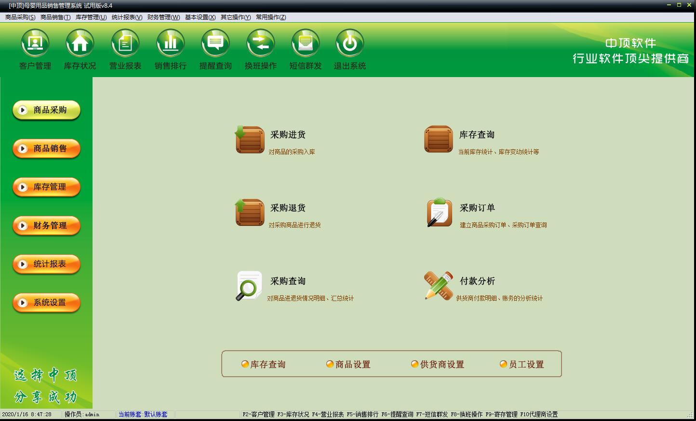
Task: Open 商品销售(T) menu
Action: pos(55,17)
